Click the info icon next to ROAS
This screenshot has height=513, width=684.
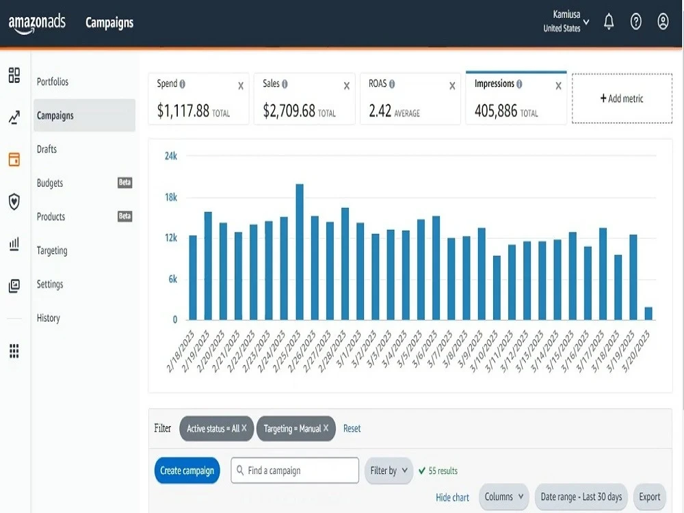(x=392, y=83)
